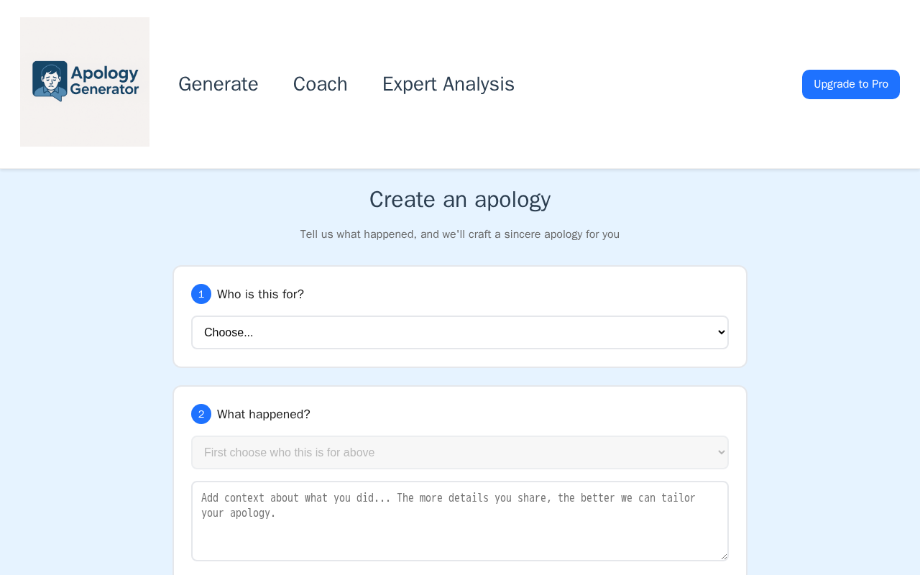Click the Apology Generator logo
The image size is (920, 575).
(x=85, y=82)
